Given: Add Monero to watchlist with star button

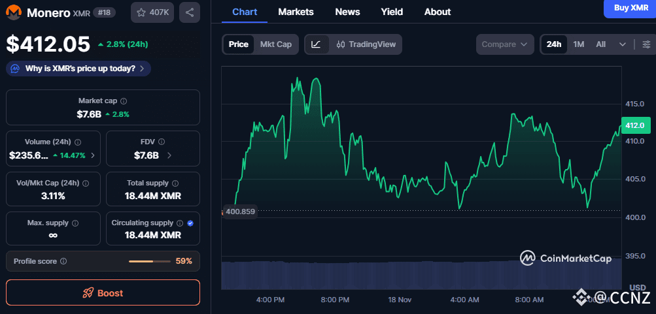Looking at the screenshot, I should (152, 12).
